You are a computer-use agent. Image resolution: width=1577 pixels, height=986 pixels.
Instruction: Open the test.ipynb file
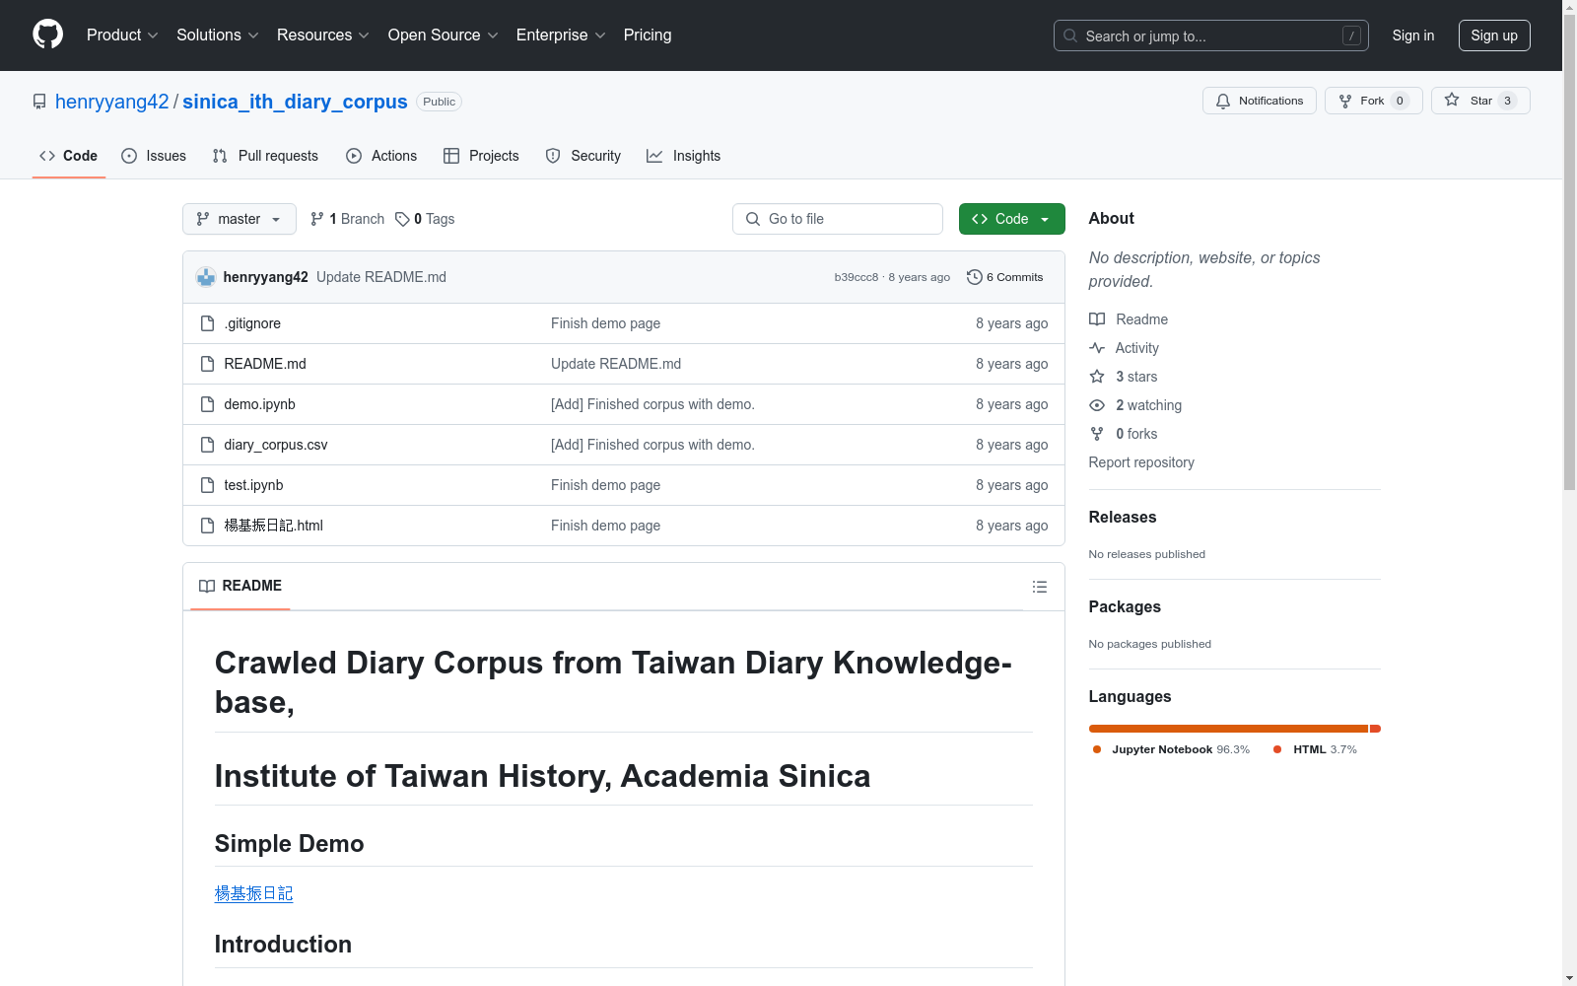pyautogui.click(x=253, y=485)
